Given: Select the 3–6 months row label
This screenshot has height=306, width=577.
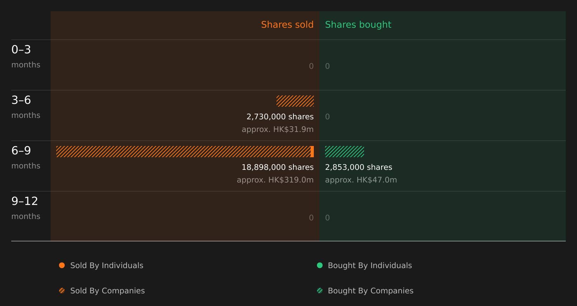Looking at the screenshot, I should click(26, 107).
